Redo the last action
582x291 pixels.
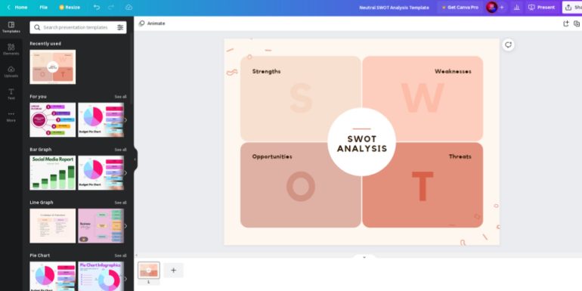pos(111,8)
